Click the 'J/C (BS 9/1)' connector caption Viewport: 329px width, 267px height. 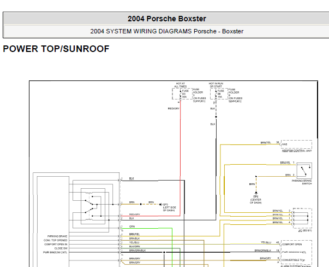tap(305, 230)
